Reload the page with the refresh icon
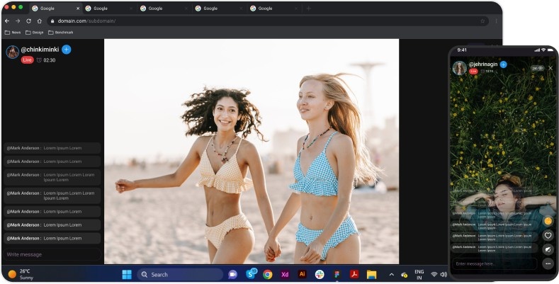This screenshot has height=284, width=559. tap(28, 21)
